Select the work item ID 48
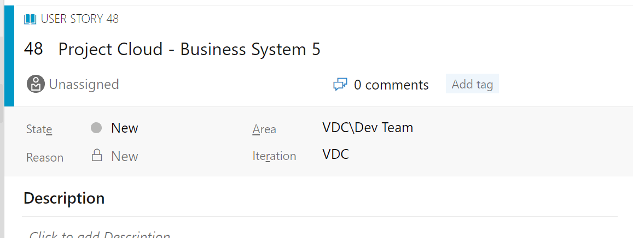The image size is (633, 238). coord(33,49)
